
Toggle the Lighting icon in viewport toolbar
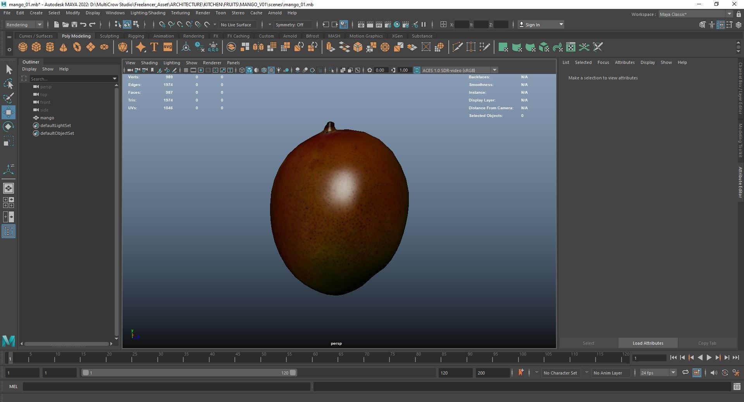pyautogui.click(x=278, y=70)
